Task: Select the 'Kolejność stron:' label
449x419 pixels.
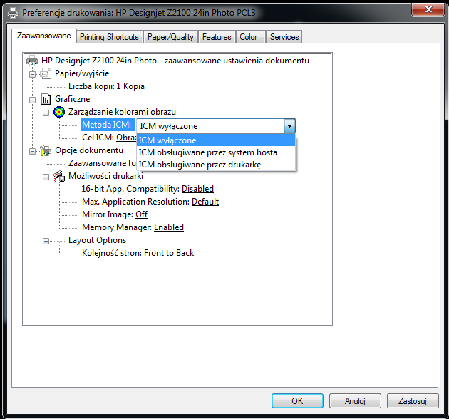Action: pyautogui.click(x=112, y=253)
